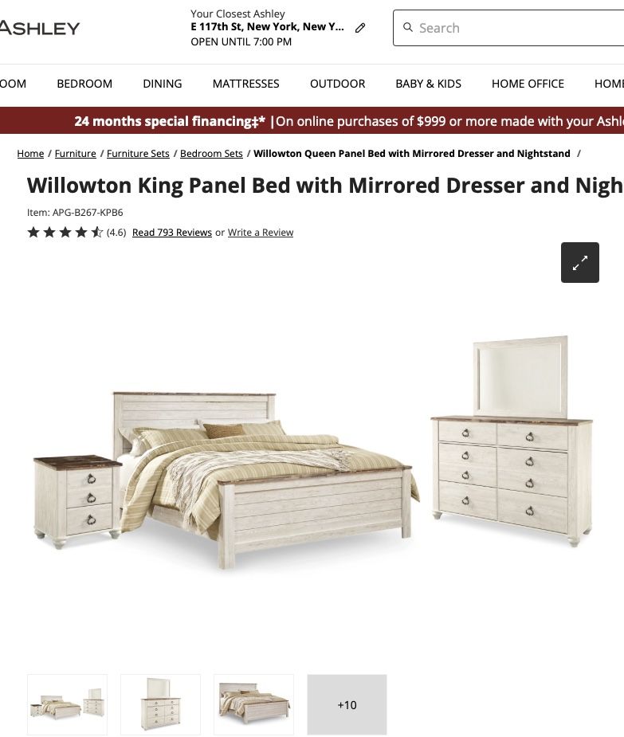The height and width of the screenshot is (737, 624).
Task: Open the Mattresses menu
Action: (246, 84)
